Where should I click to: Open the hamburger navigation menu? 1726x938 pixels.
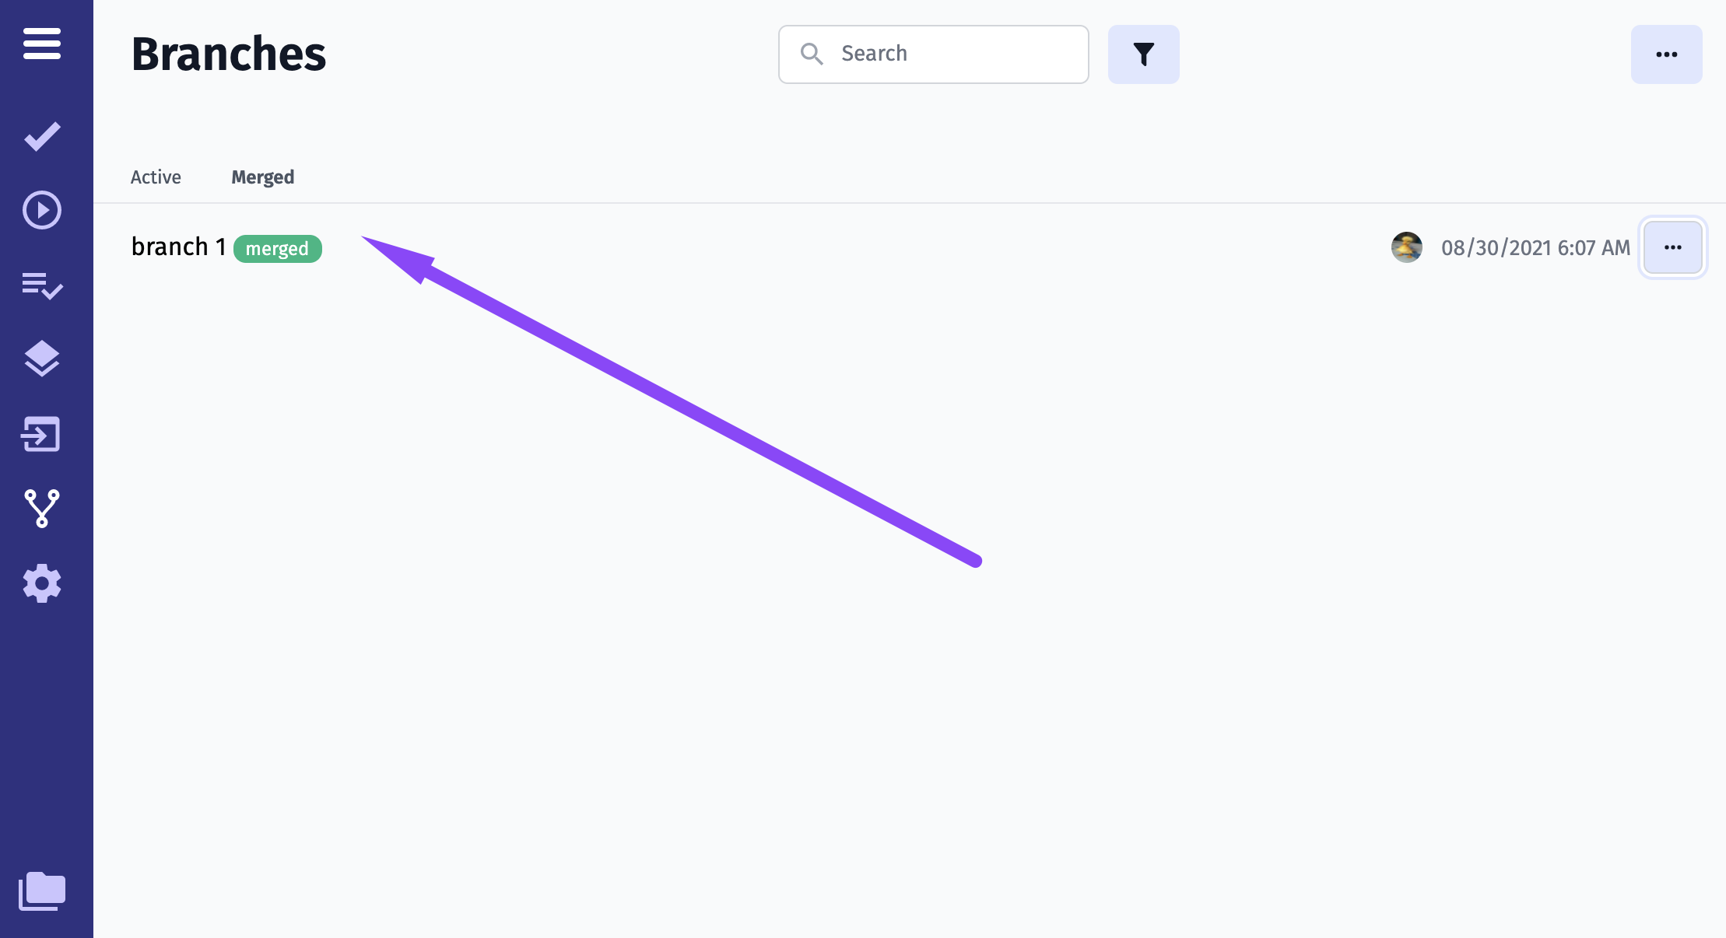[x=42, y=44]
